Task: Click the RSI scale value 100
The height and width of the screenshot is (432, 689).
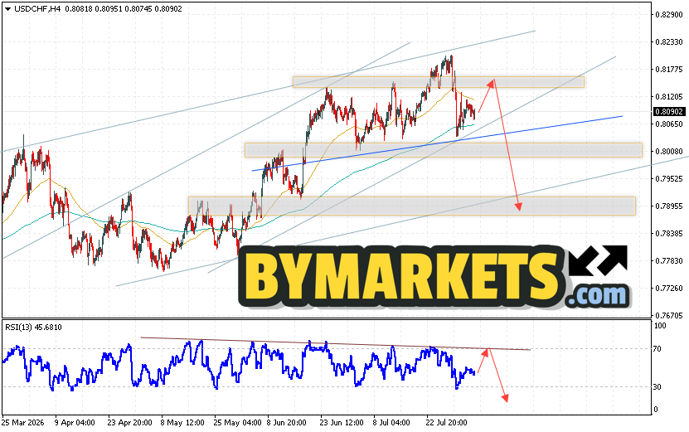Action: (x=661, y=326)
